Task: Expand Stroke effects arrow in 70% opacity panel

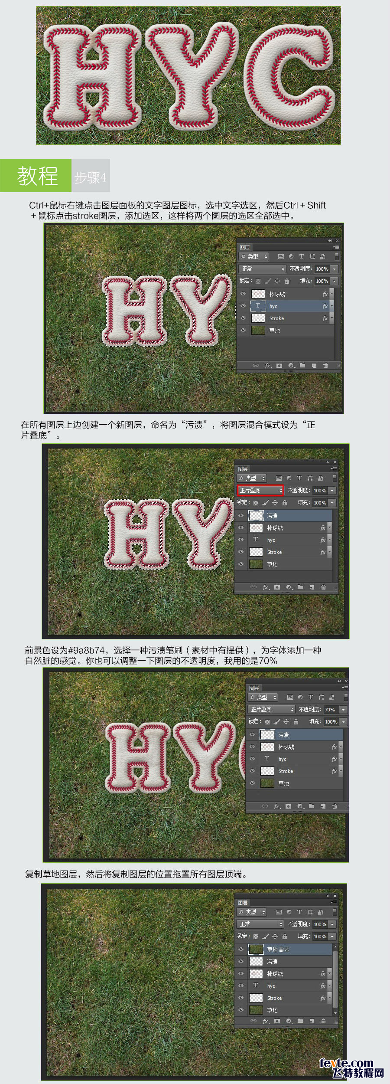Action: coord(341,771)
